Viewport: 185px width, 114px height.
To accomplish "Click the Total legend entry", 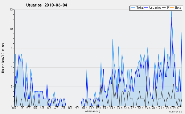I will 137,7.
